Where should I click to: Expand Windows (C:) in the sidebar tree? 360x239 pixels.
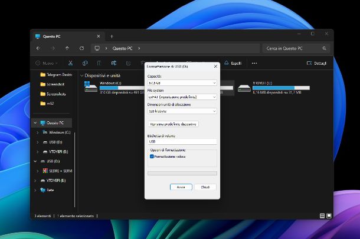pos(37,132)
